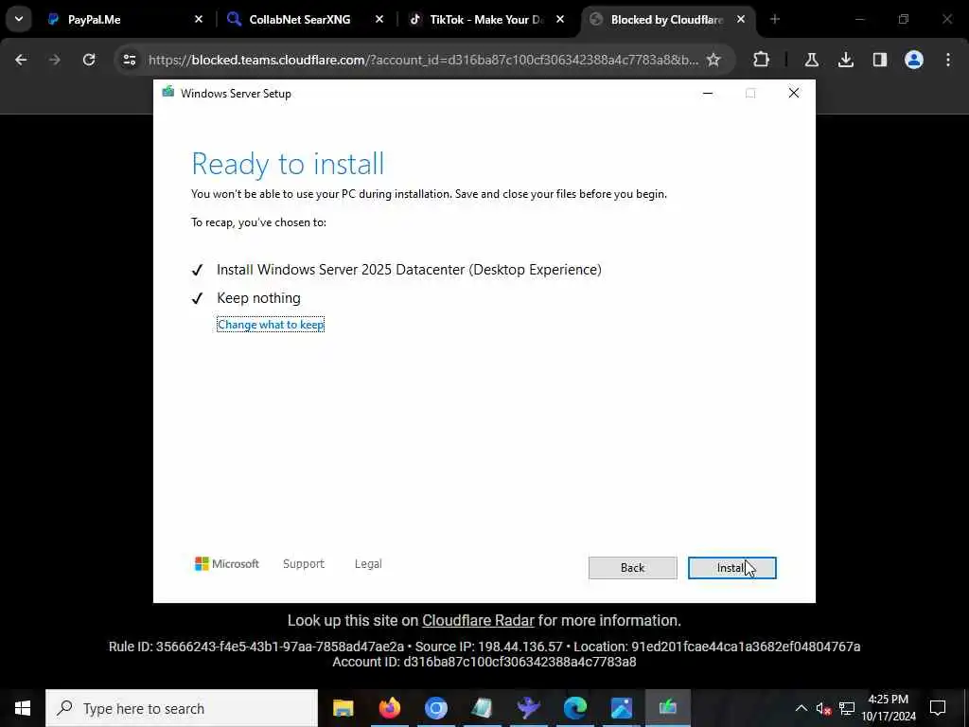
Task: Open the Legal link in Setup
Action: 368,564
